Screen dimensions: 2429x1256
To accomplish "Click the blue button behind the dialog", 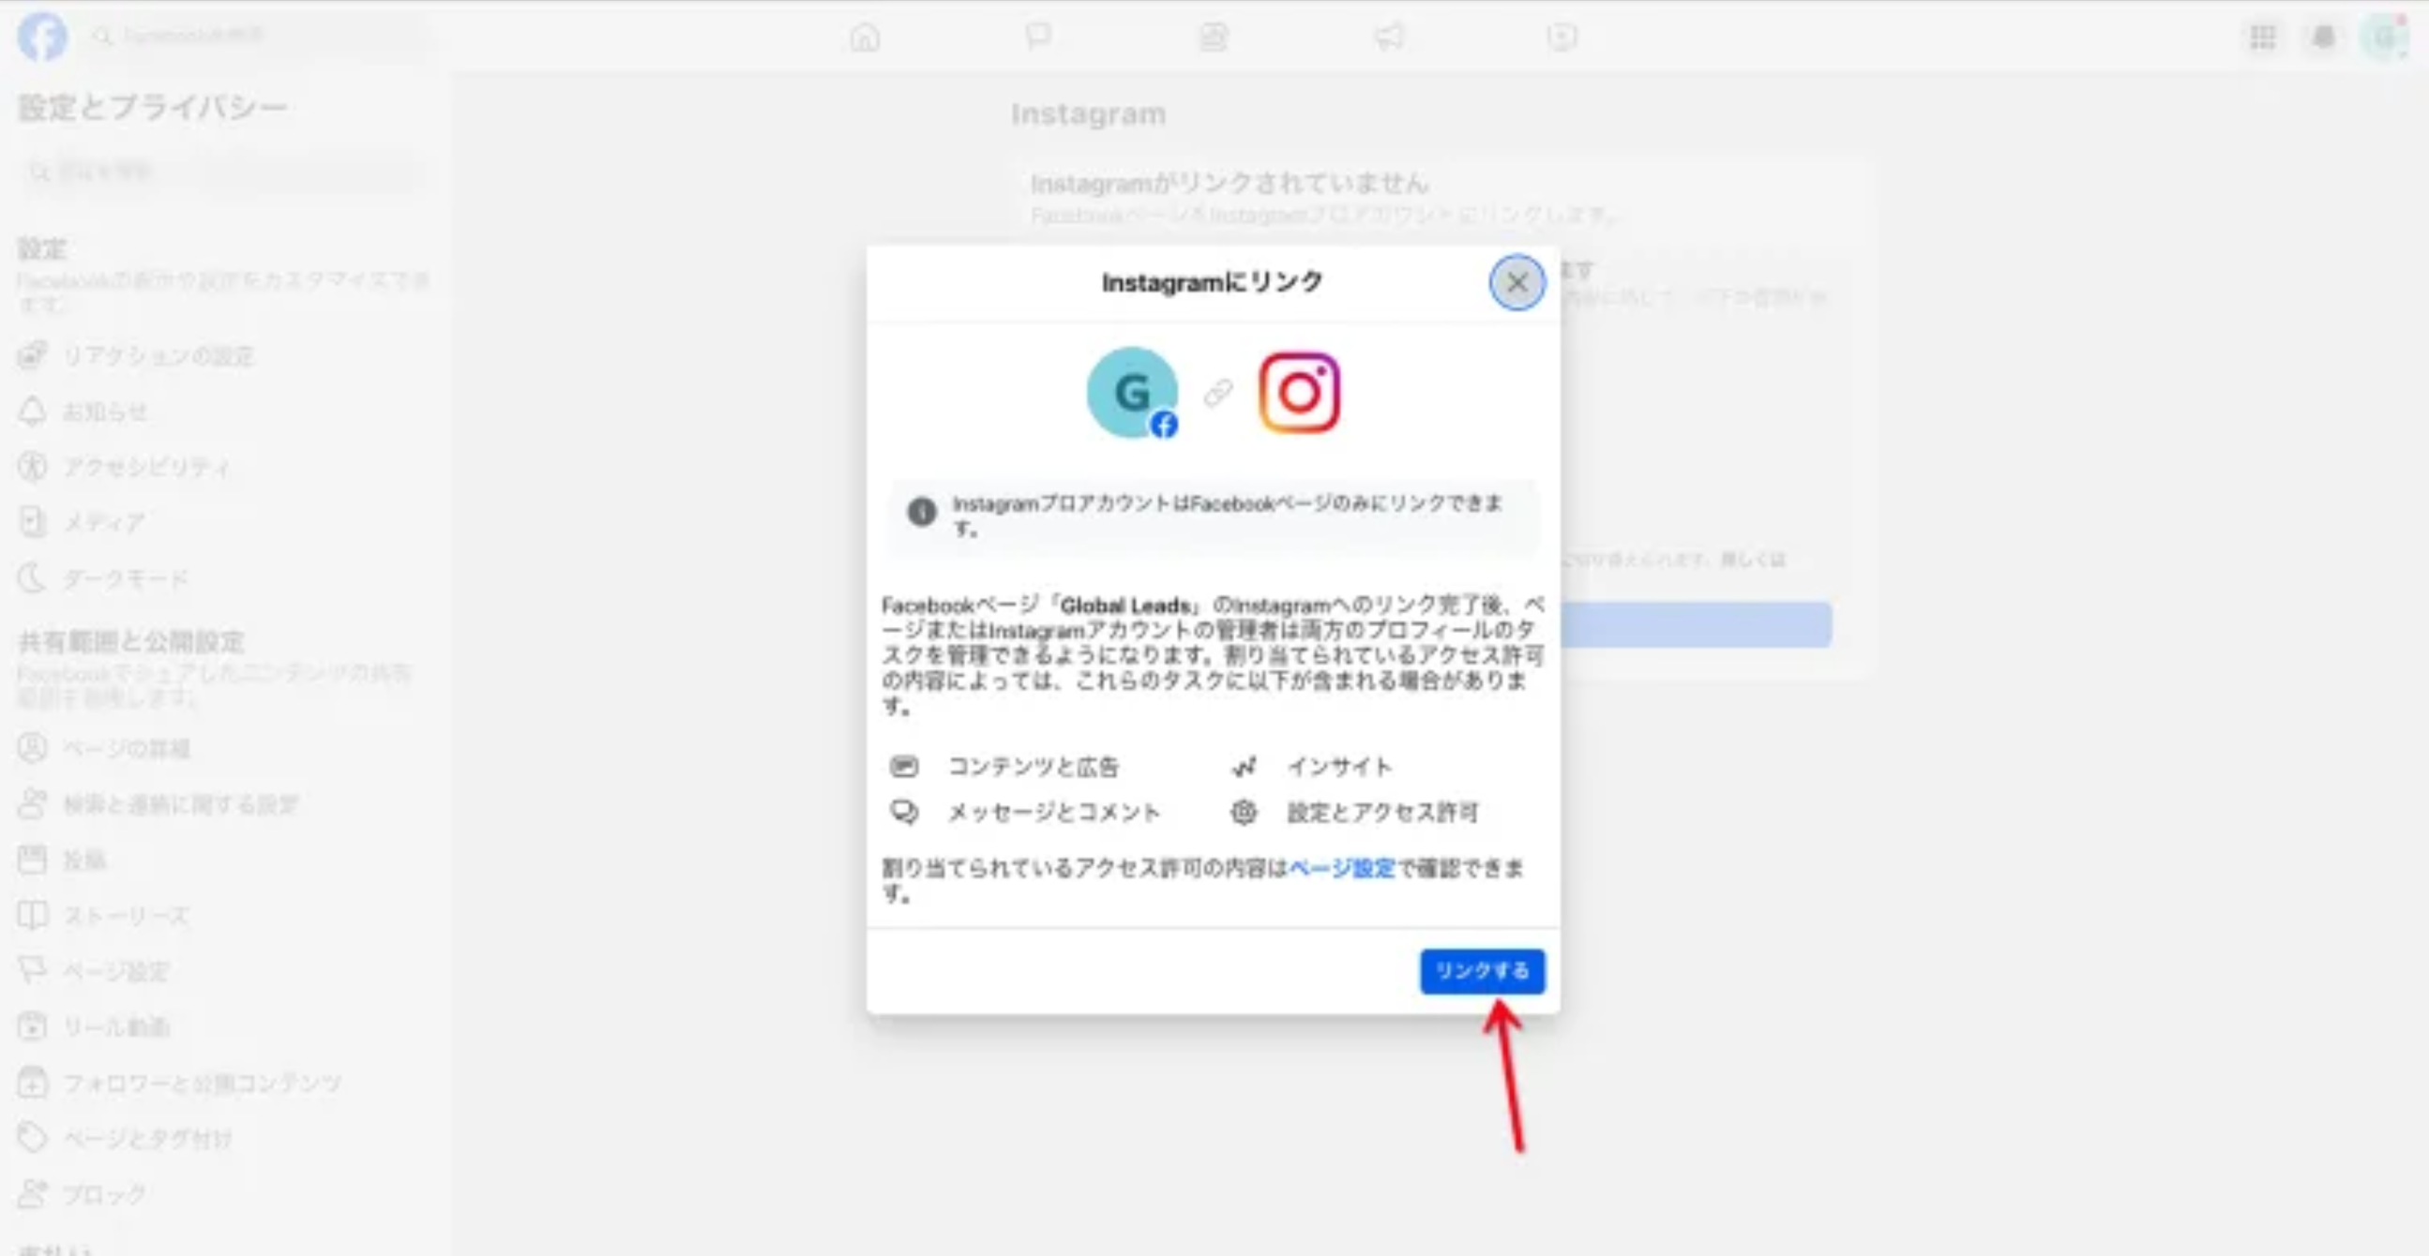I will tap(1697, 624).
